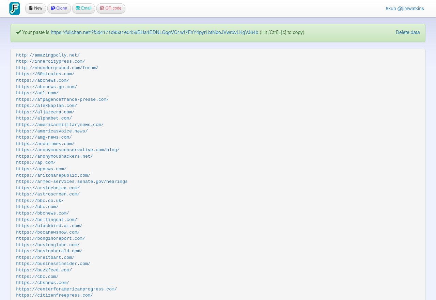This screenshot has width=436, height=300.
Task: Open the arizonarepublic.com link
Action: [x=53, y=175]
